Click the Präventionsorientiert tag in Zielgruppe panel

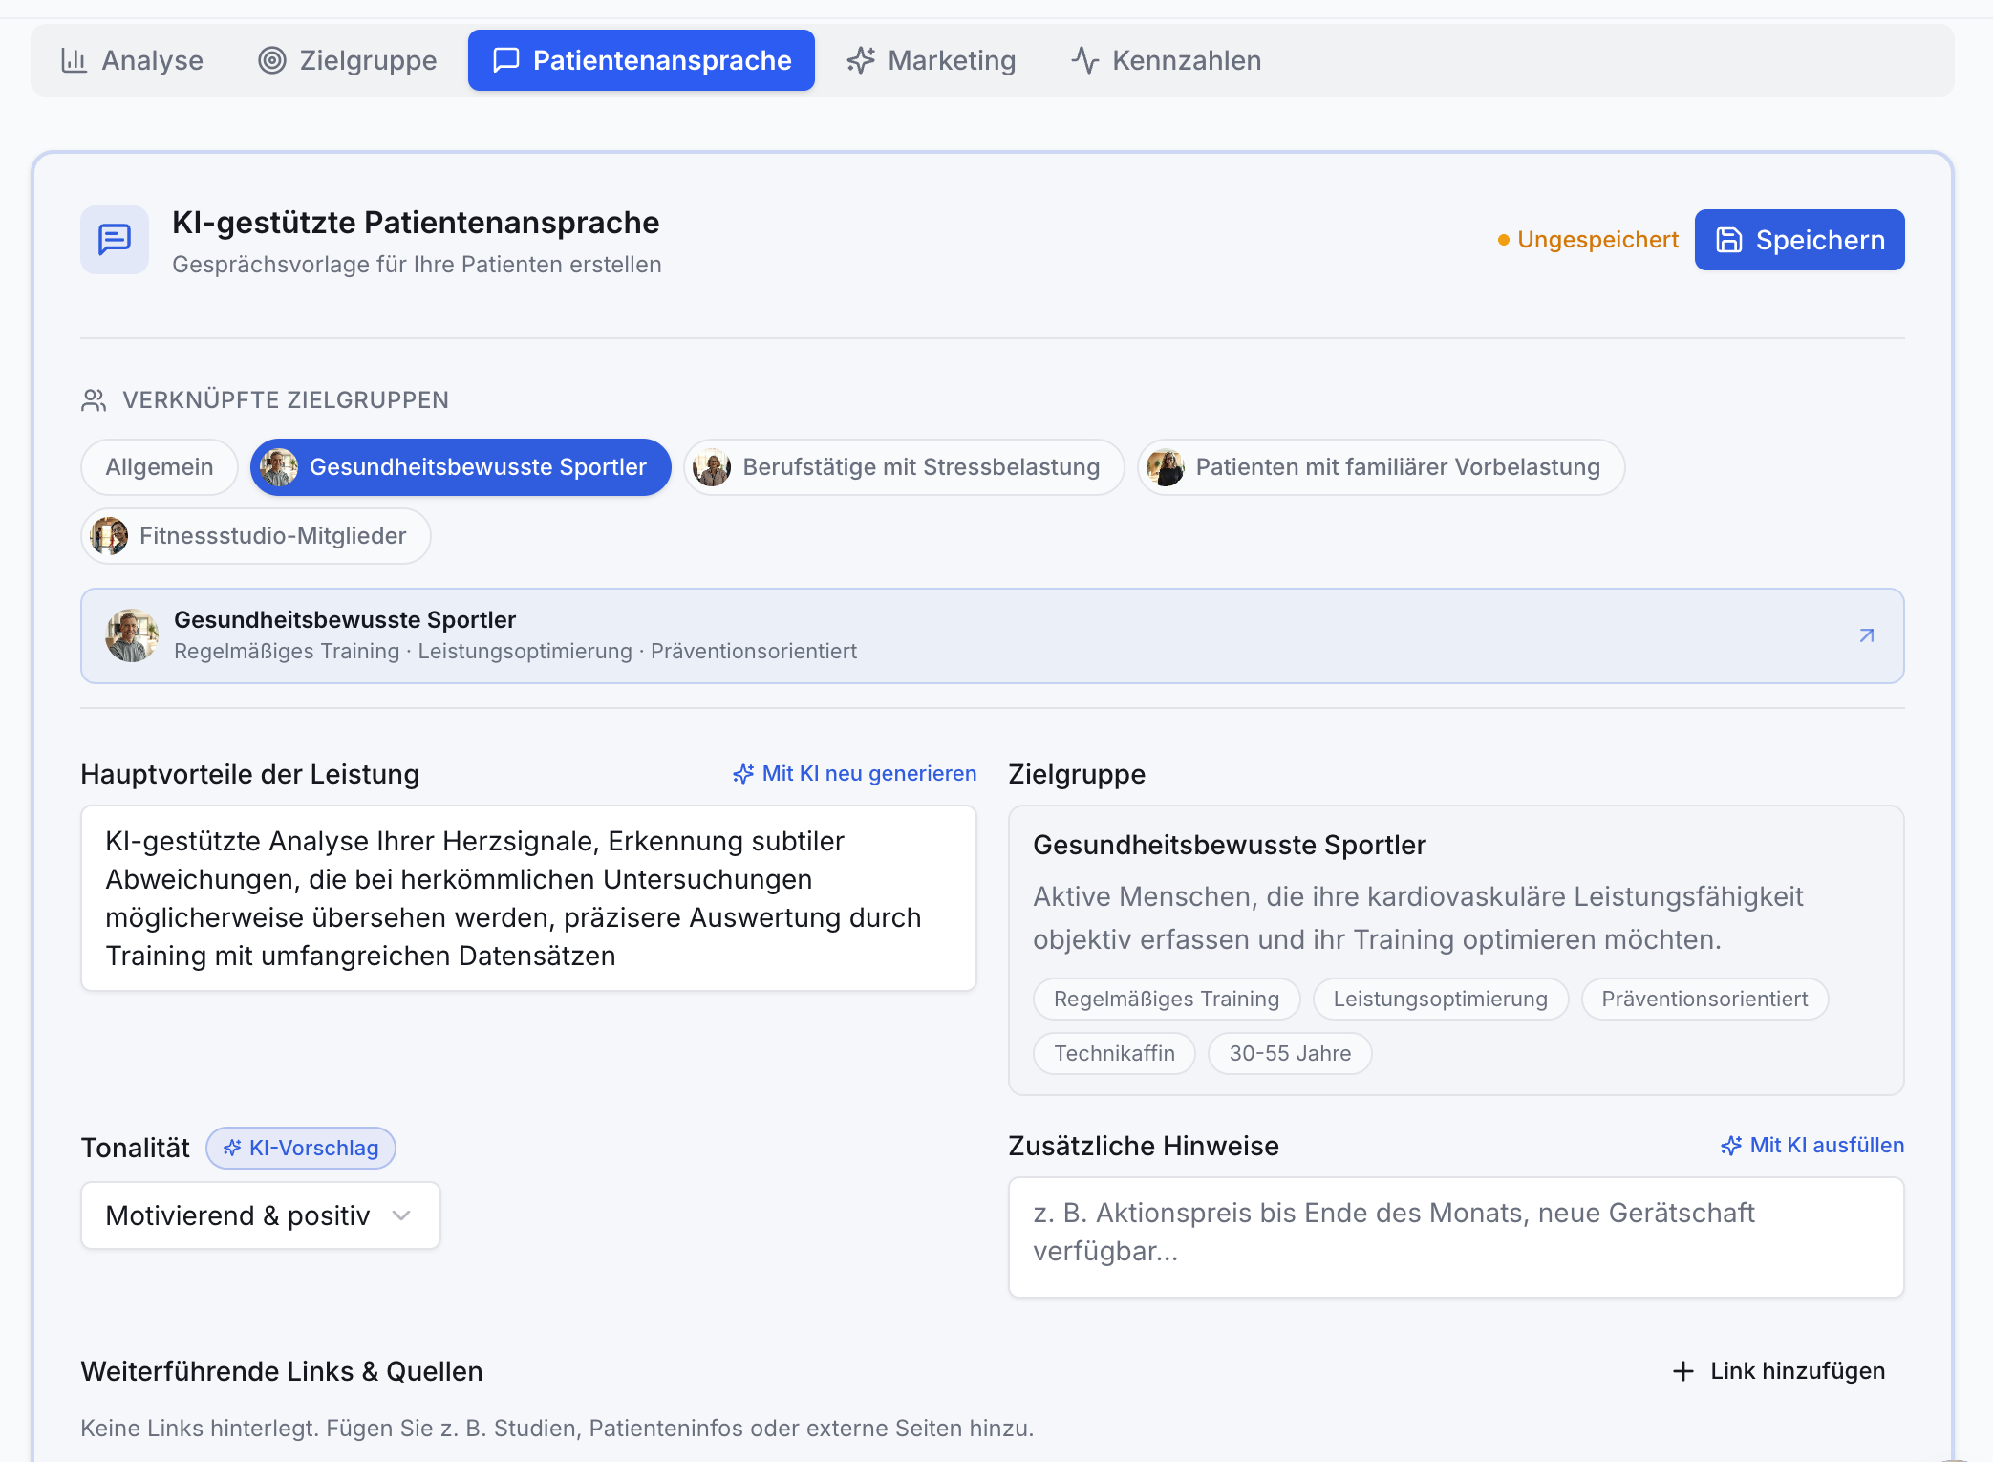[1704, 999]
